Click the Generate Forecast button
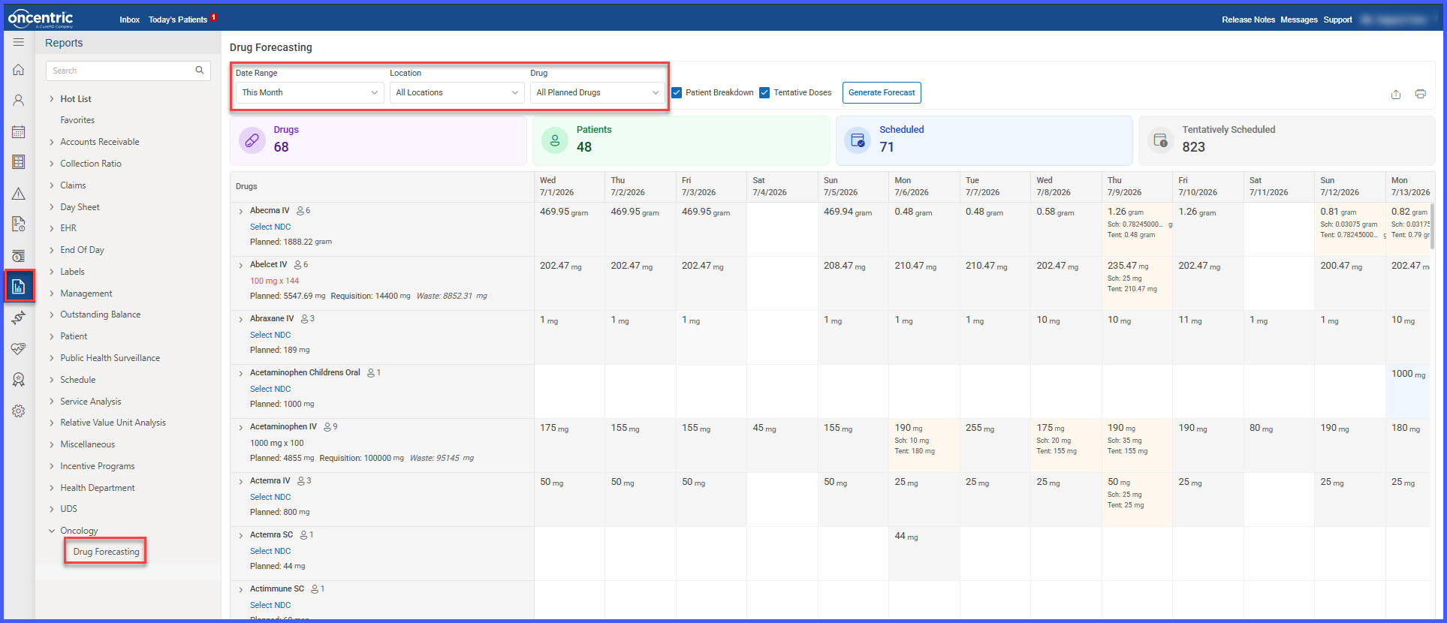The width and height of the screenshot is (1447, 623). point(882,92)
